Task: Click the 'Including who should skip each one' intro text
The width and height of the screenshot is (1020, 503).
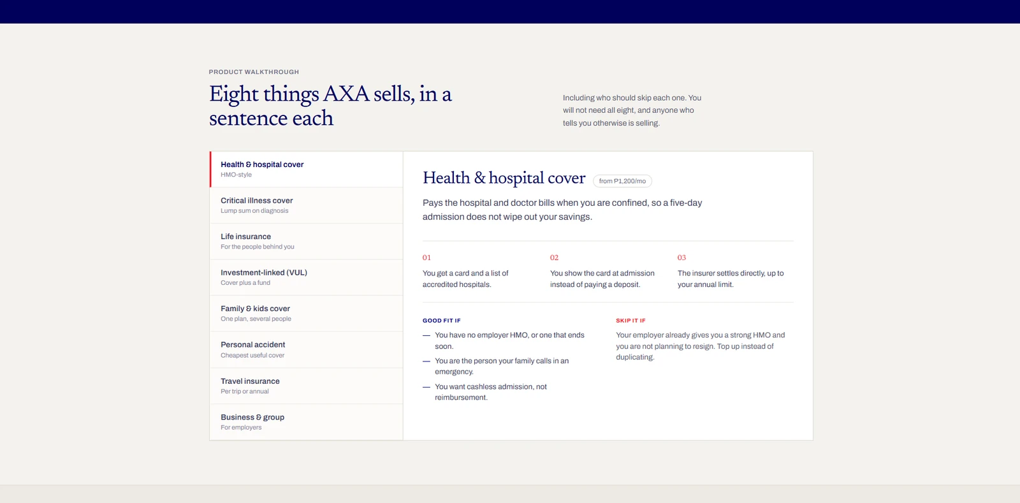Action: (632, 110)
